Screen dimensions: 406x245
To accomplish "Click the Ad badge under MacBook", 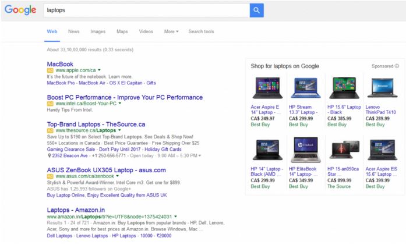I will click(x=50, y=70).
